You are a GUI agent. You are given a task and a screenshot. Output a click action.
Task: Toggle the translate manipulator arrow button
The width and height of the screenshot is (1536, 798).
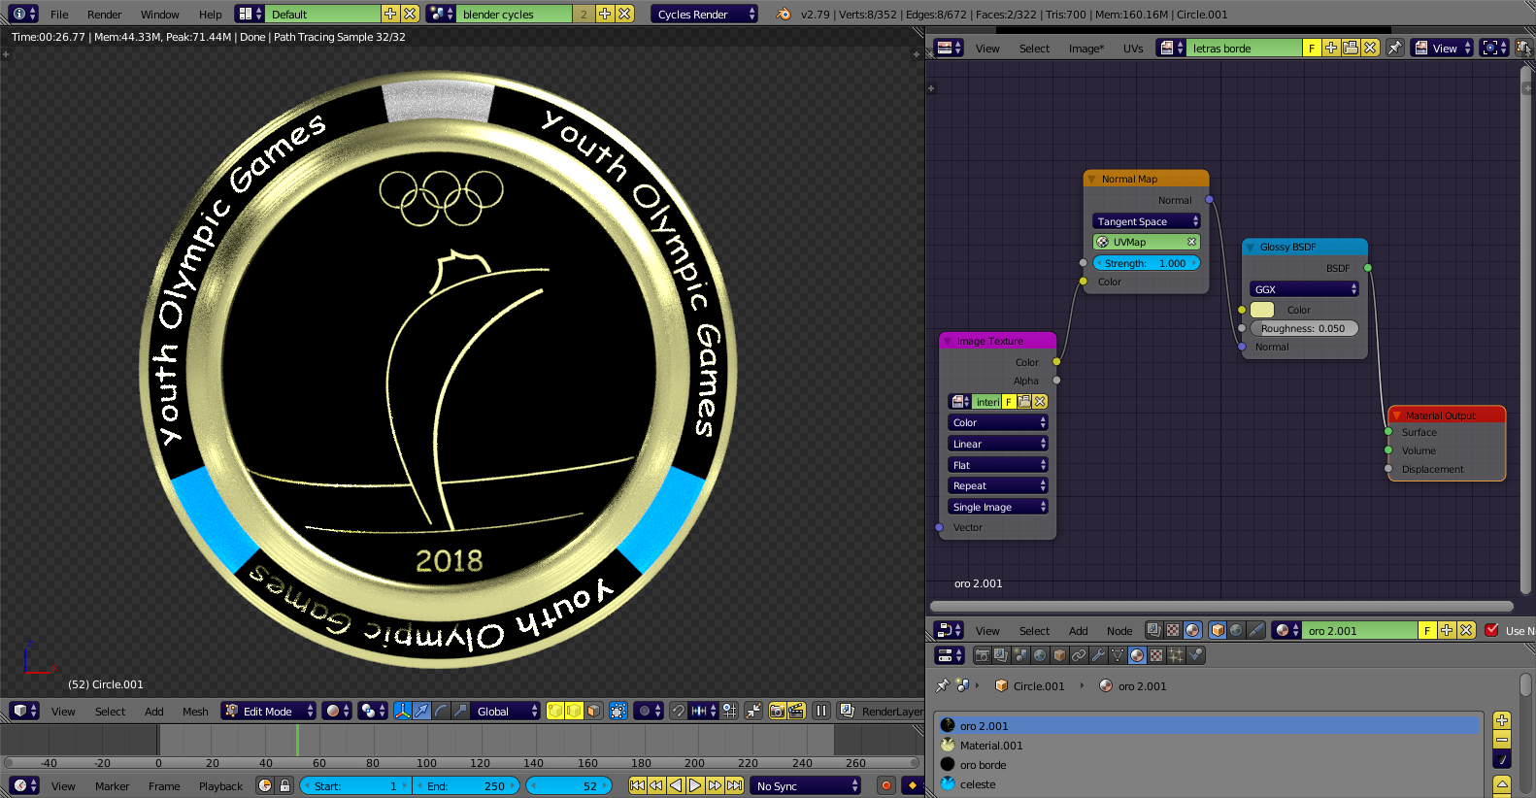pos(422,711)
